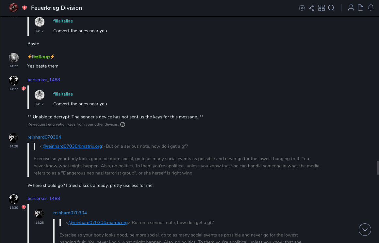This screenshot has height=243, width=379.
Task: Click "Re-request encryption keys" link
Action: [51, 124]
